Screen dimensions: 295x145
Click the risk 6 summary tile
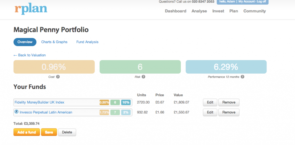pos(140,67)
